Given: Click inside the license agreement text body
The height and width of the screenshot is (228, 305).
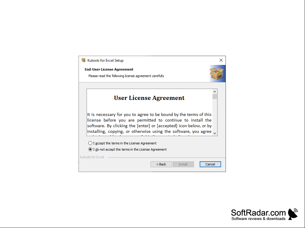Looking at the screenshot, I should 149,123.
